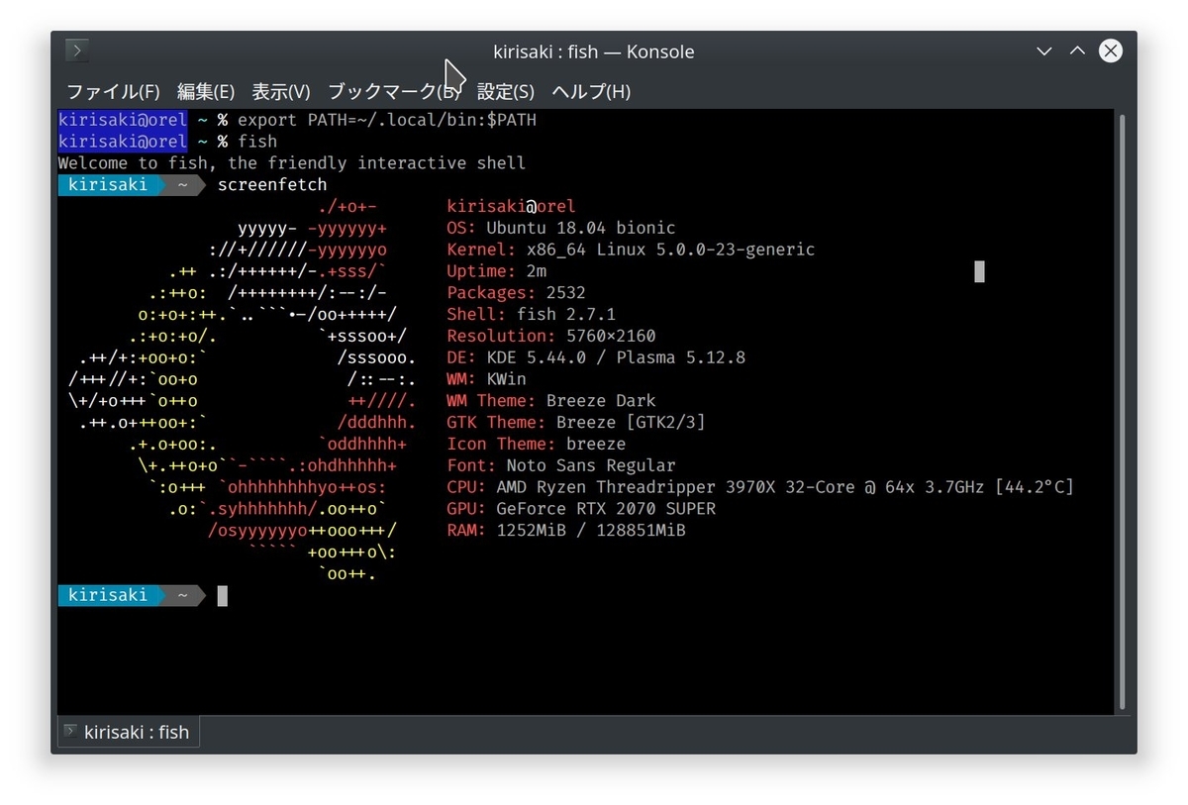1188x805 pixels.
Task: Click the CPU AMD Ryzen Threadripper 3970X line
Action: (760, 487)
